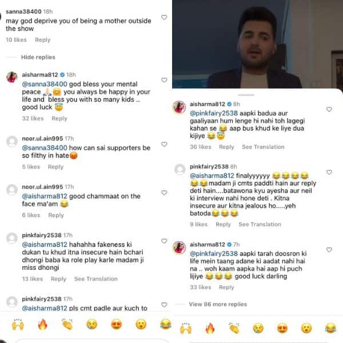
Task: Open the @sanna38400 mention in noor.ul.ain995's reply
Action: click(45, 148)
